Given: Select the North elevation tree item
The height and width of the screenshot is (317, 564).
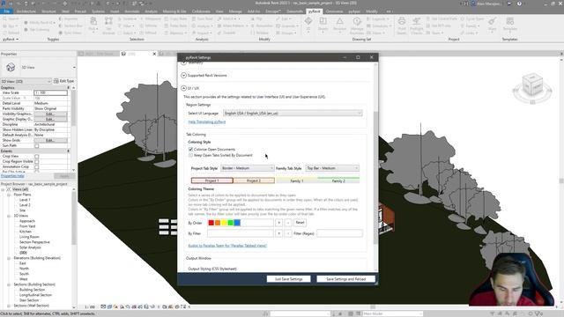Looking at the screenshot, I should pos(24,269).
